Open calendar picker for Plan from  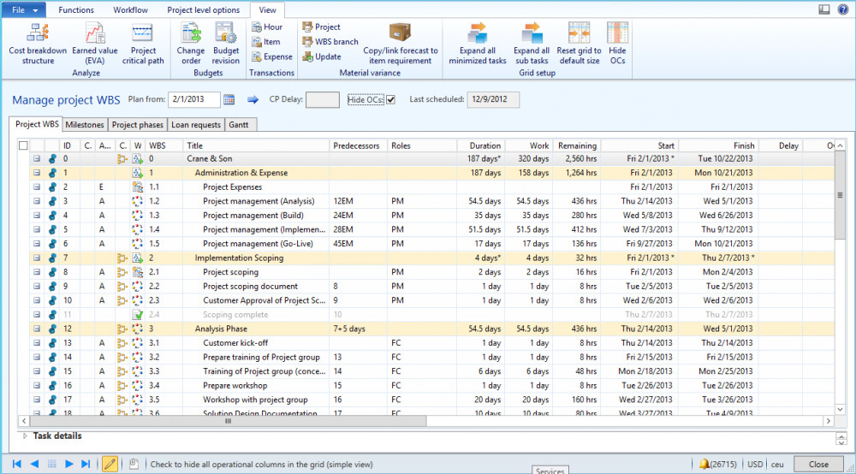coord(229,100)
